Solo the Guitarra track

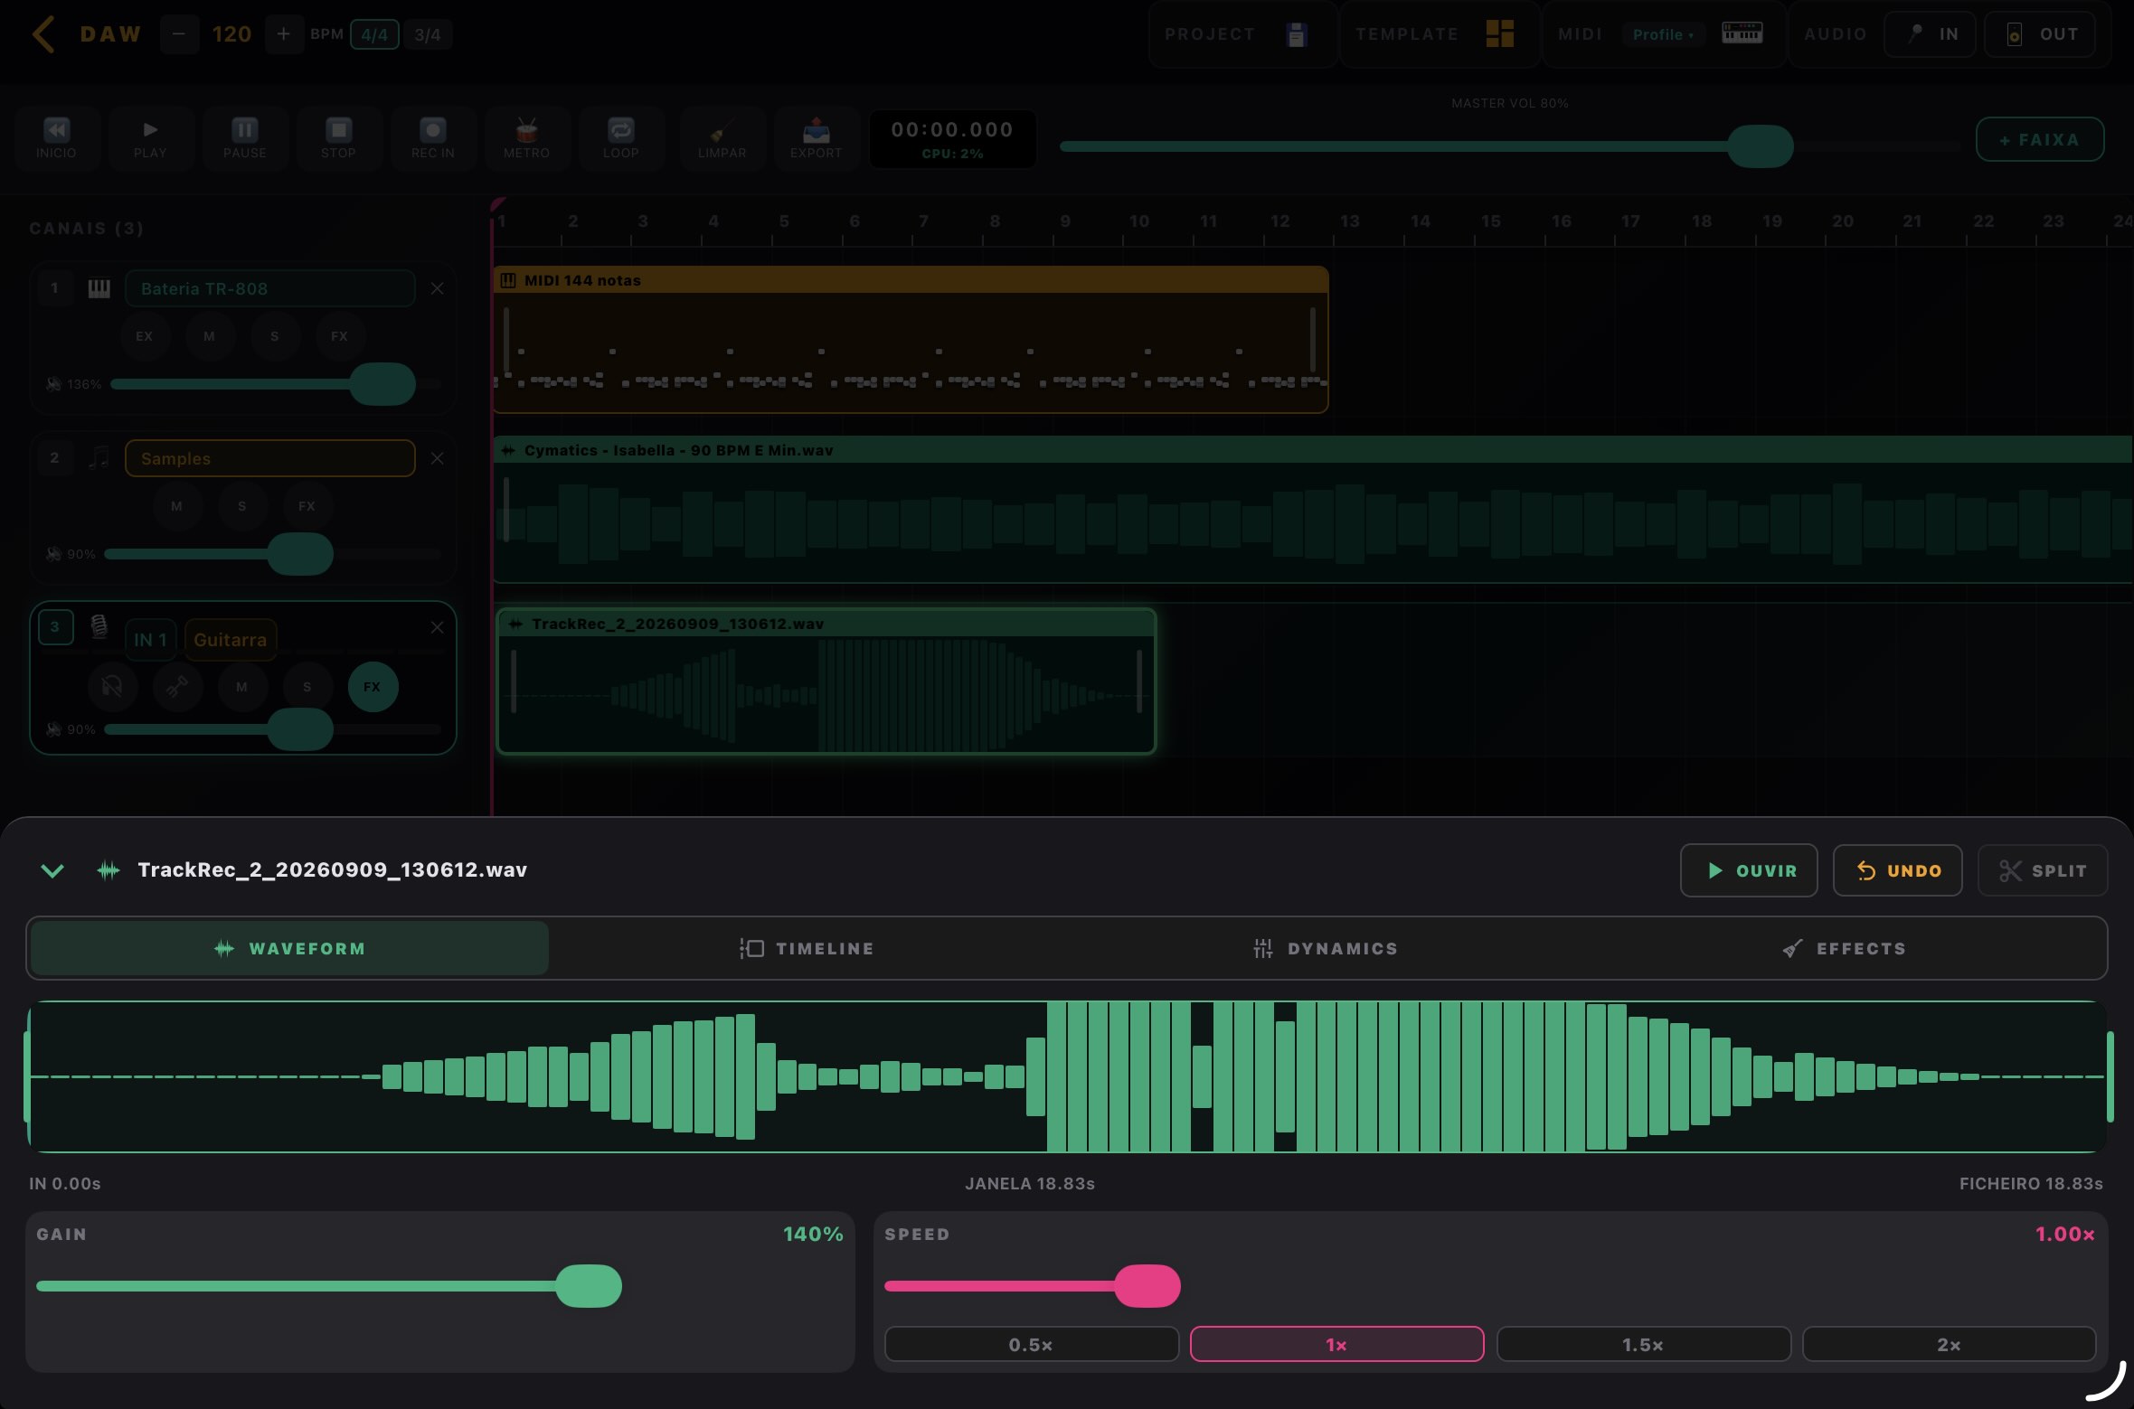[307, 687]
